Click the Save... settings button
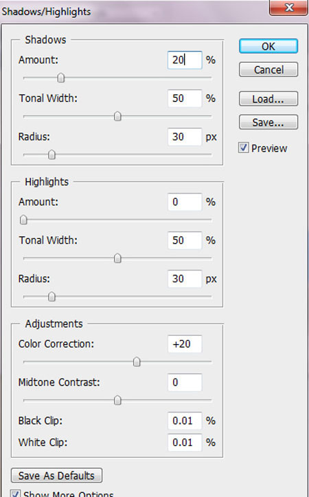This screenshot has width=309, height=497. (x=268, y=122)
